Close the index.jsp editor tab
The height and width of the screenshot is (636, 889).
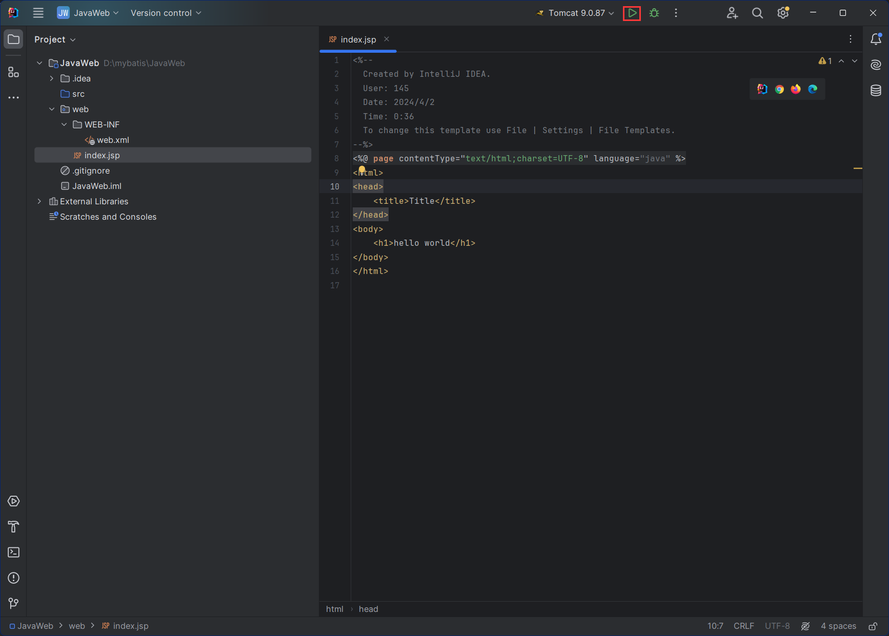coord(387,39)
